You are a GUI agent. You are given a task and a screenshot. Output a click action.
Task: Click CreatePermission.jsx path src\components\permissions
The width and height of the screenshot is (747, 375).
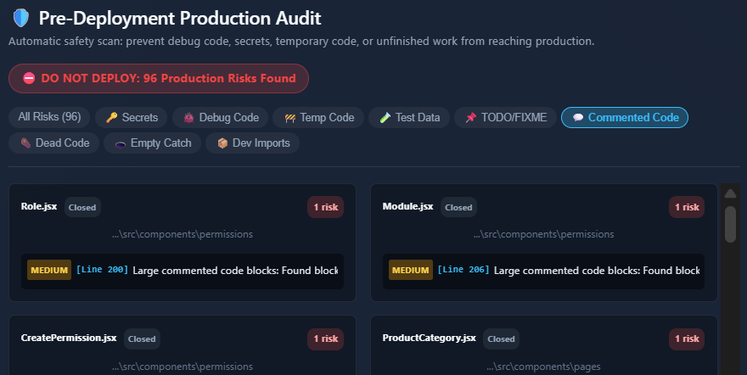(x=183, y=367)
